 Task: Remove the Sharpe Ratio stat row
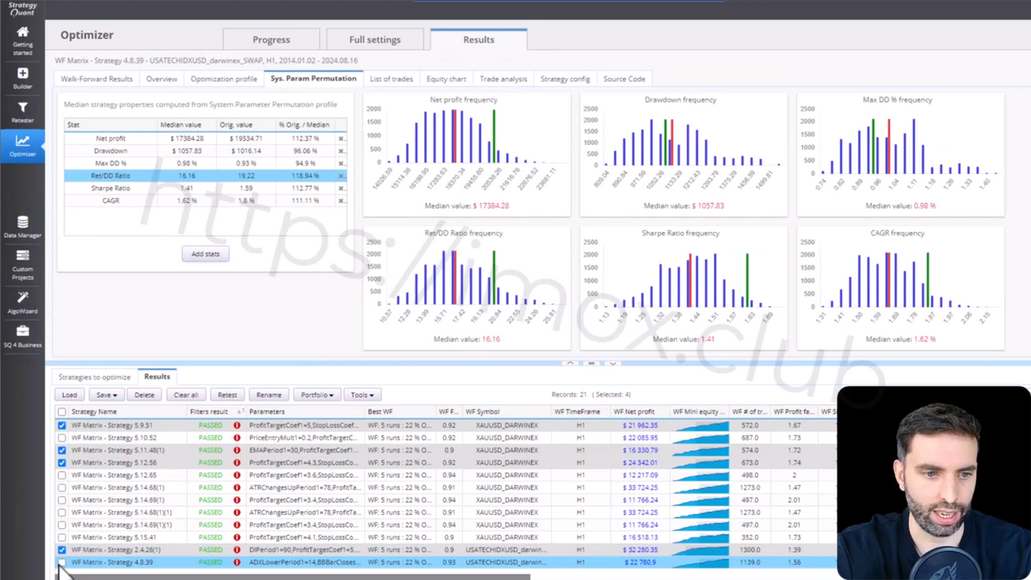point(341,188)
